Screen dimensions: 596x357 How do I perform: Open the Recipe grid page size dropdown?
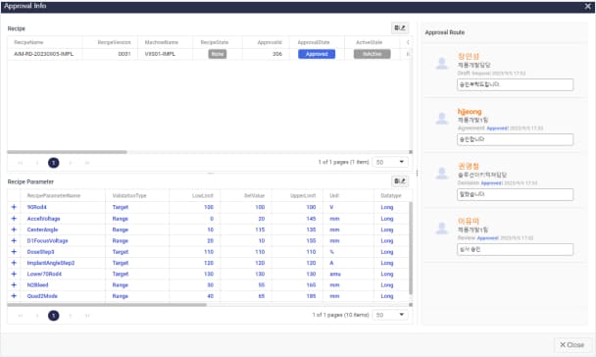[390, 162]
